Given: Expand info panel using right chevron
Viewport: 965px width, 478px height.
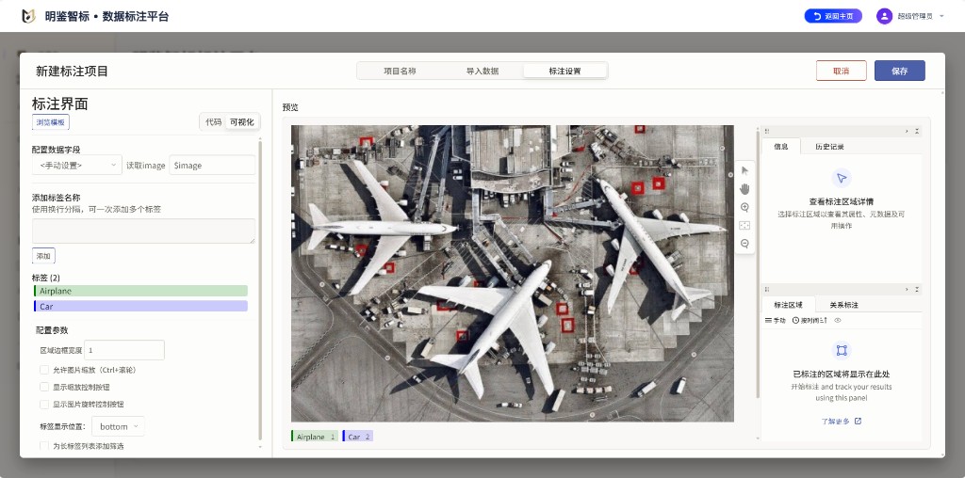Looking at the screenshot, I should (x=907, y=131).
